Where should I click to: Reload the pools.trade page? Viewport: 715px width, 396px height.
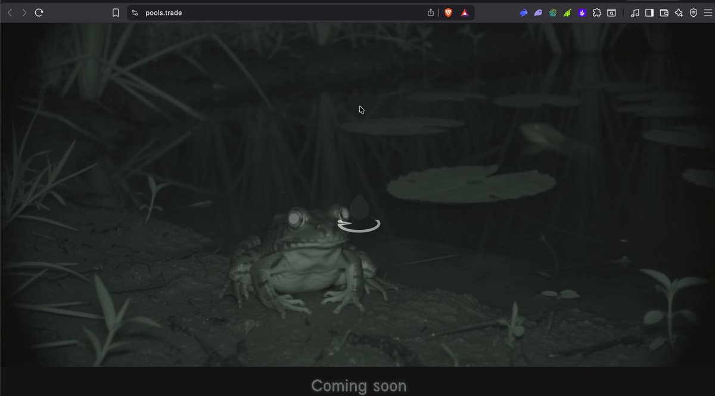click(39, 13)
